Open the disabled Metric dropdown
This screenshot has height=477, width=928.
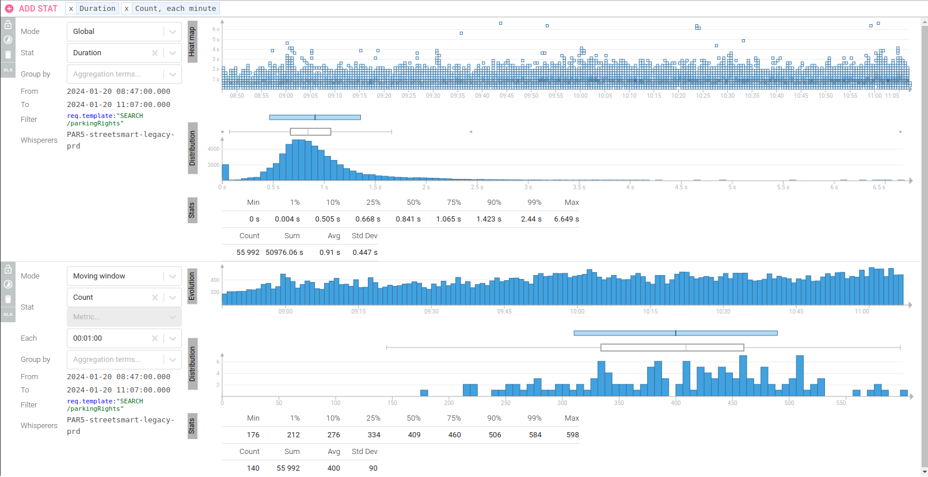pyautogui.click(x=124, y=317)
